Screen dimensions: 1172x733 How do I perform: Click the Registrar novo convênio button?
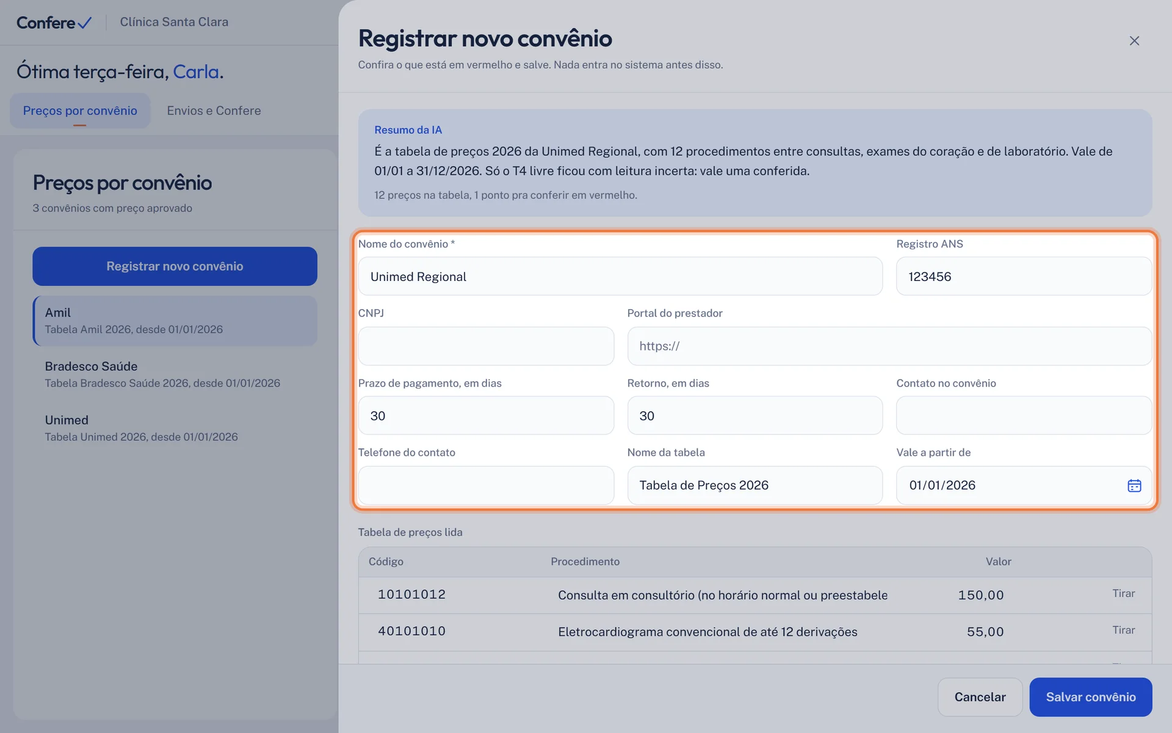click(x=175, y=266)
